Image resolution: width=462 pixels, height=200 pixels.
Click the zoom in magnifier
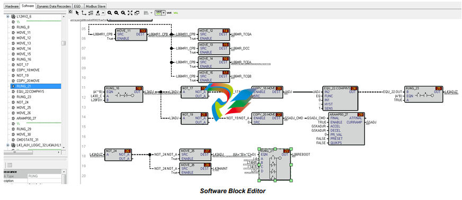point(110,13)
